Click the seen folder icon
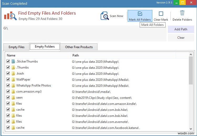 click(x=13, y=98)
